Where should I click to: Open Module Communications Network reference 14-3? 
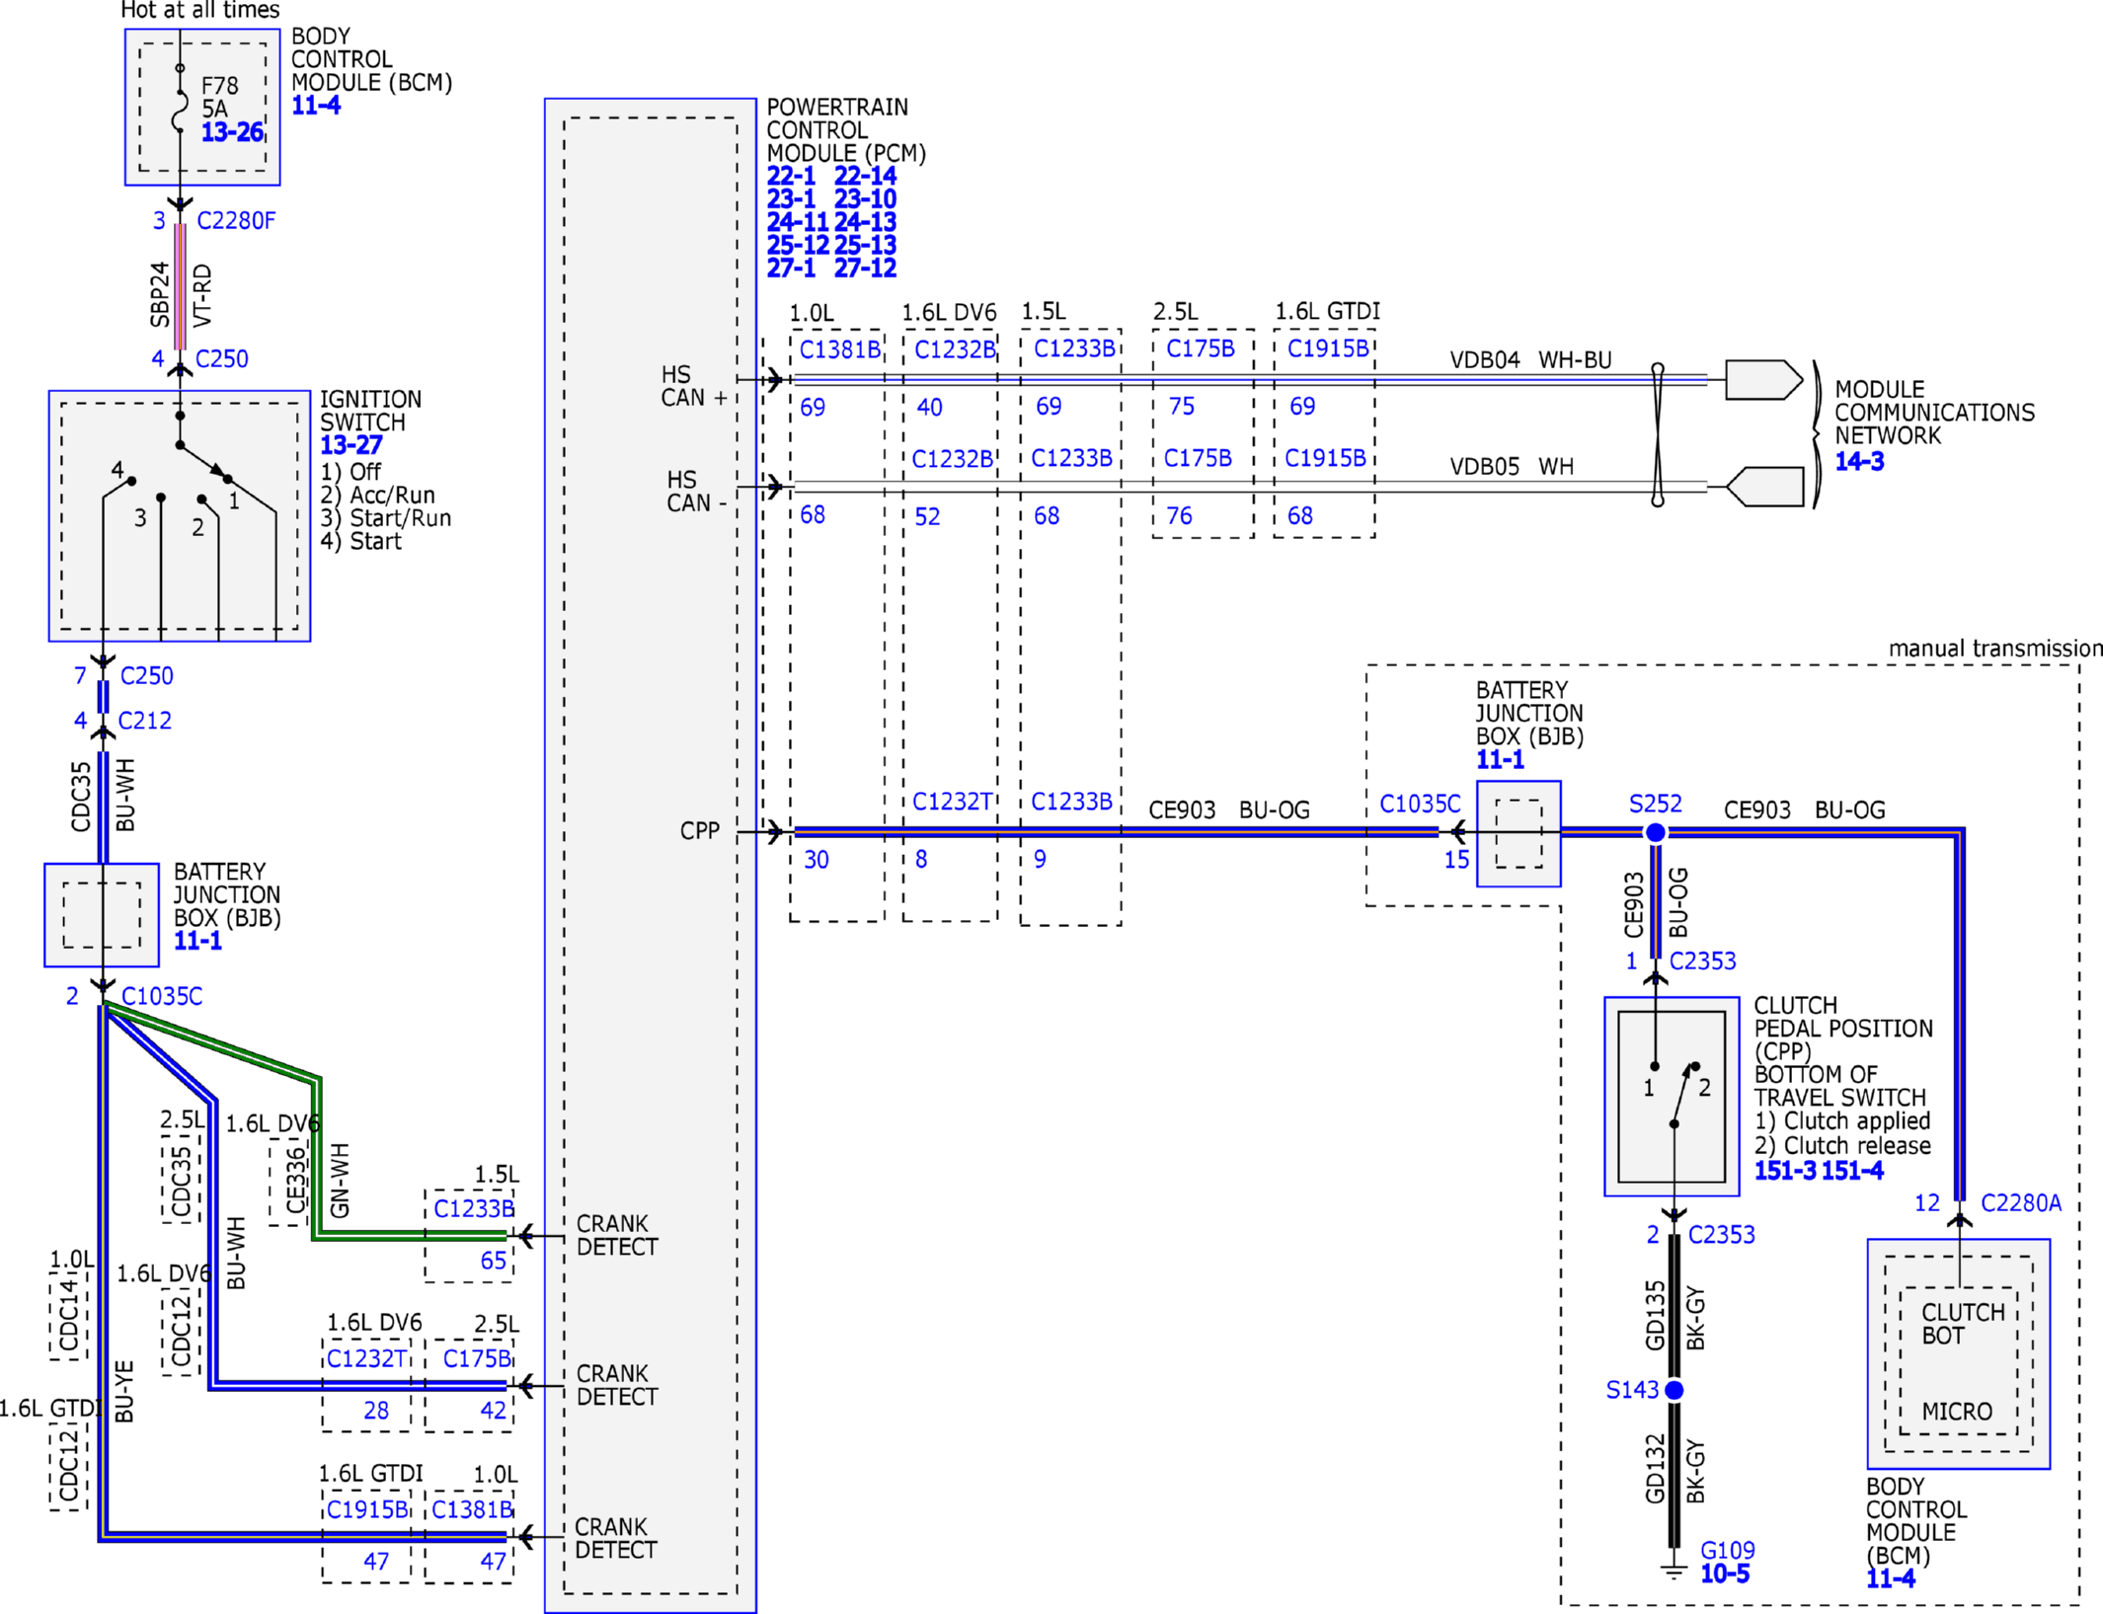pyautogui.click(x=1859, y=461)
